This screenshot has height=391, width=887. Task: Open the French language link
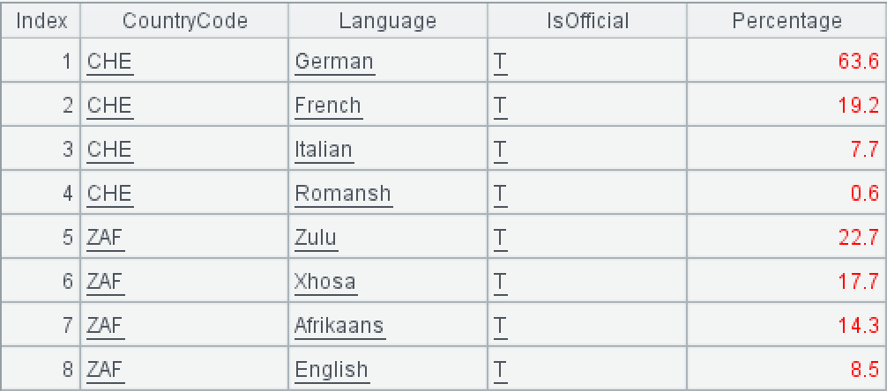point(328,106)
